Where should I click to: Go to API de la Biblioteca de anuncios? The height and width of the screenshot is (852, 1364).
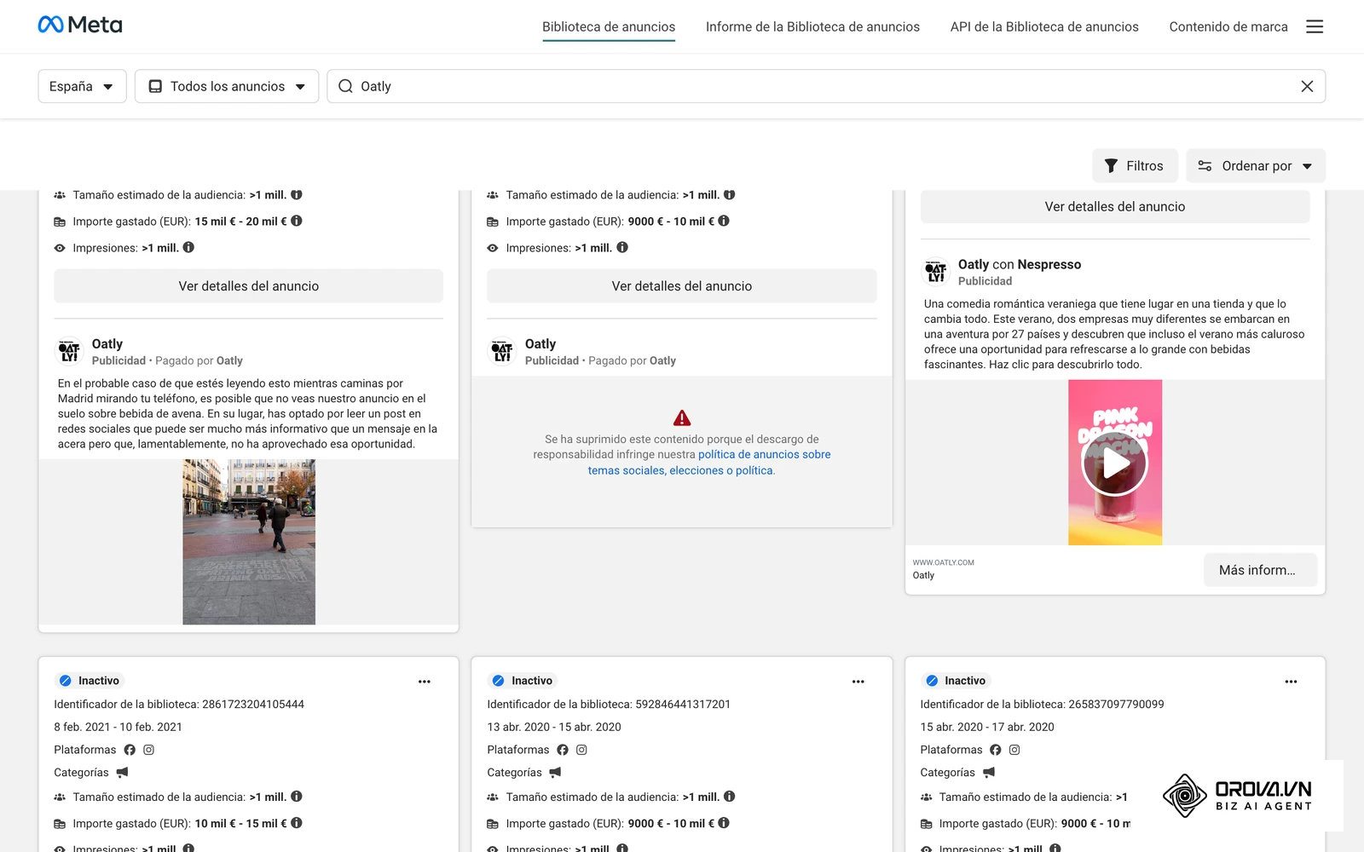1044,27
